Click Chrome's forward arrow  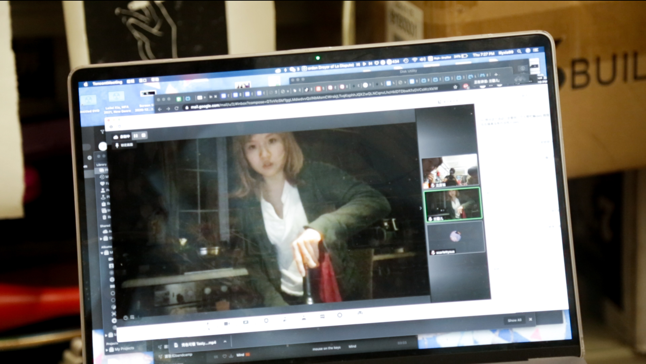point(168,109)
